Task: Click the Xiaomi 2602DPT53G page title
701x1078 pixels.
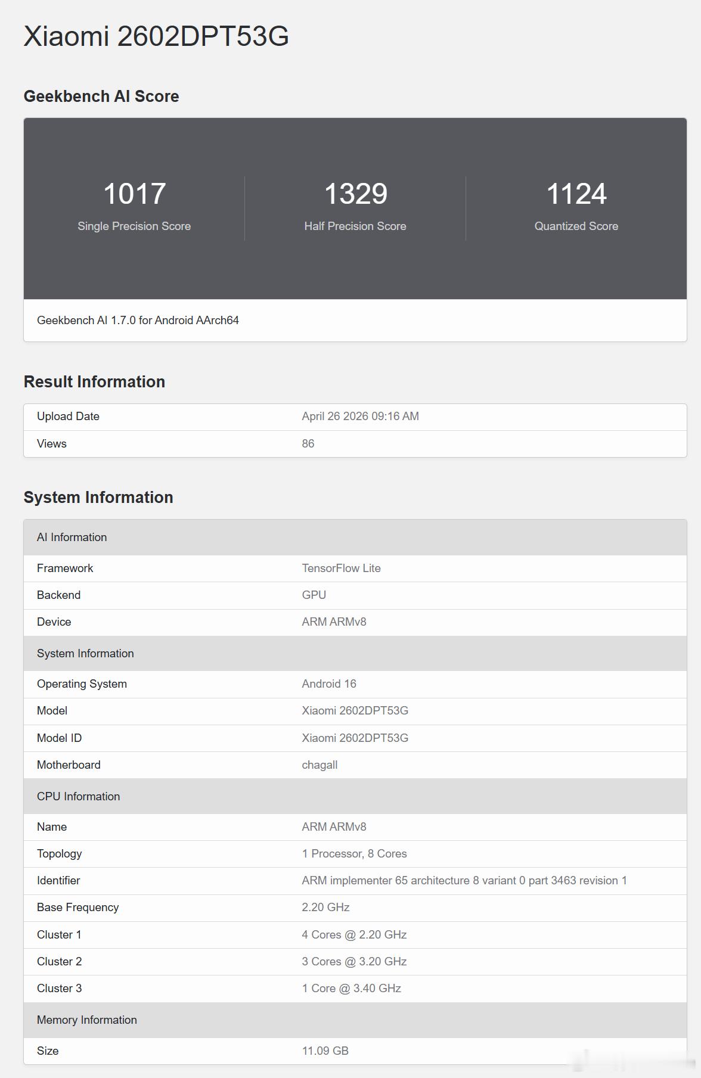Action: [x=156, y=36]
